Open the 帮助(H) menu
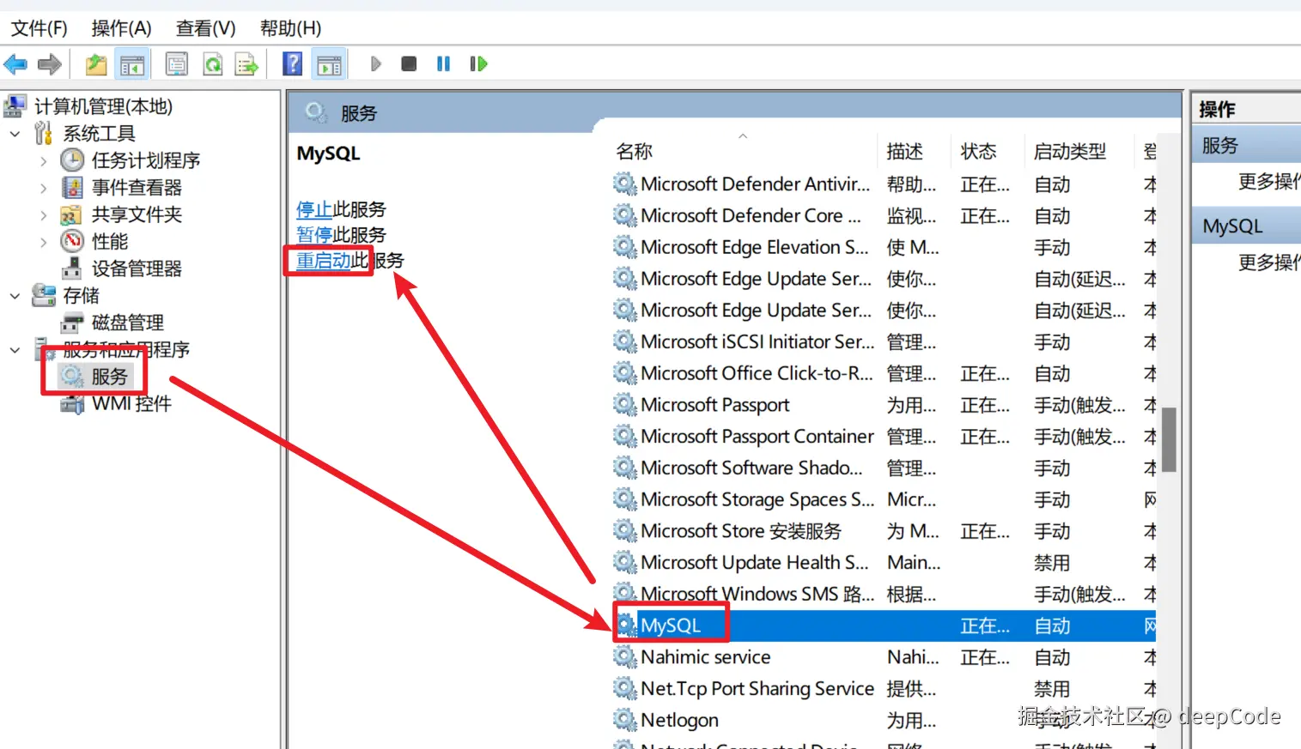Screen dimensions: 1301x749 291,28
